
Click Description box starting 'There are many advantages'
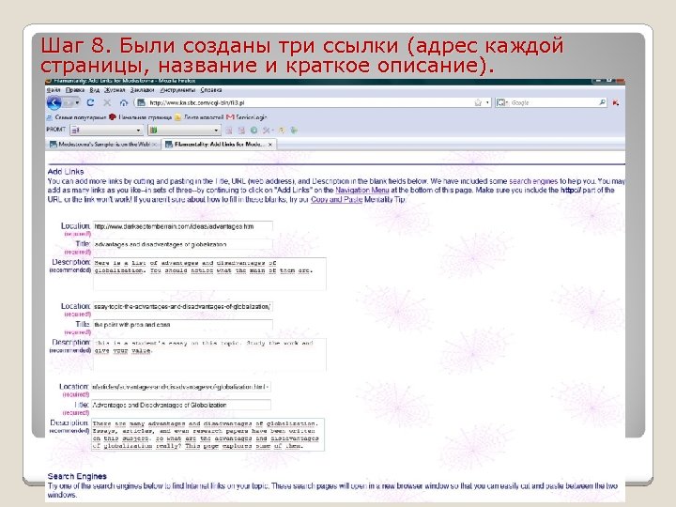point(207,435)
